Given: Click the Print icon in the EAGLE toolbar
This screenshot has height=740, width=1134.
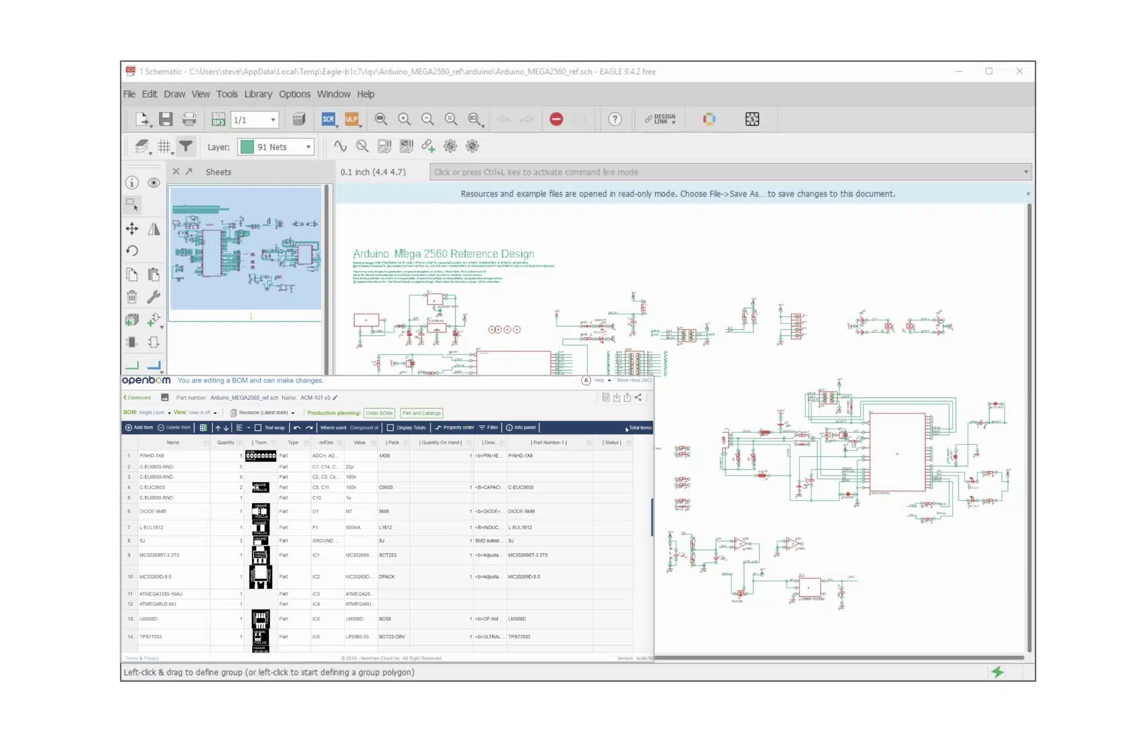Looking at the screenshot, I should point(189,119).
